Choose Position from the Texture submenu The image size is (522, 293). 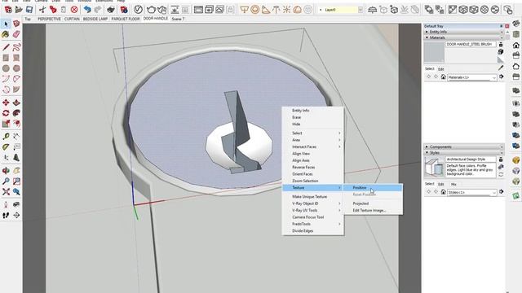(x=374, y=188)
